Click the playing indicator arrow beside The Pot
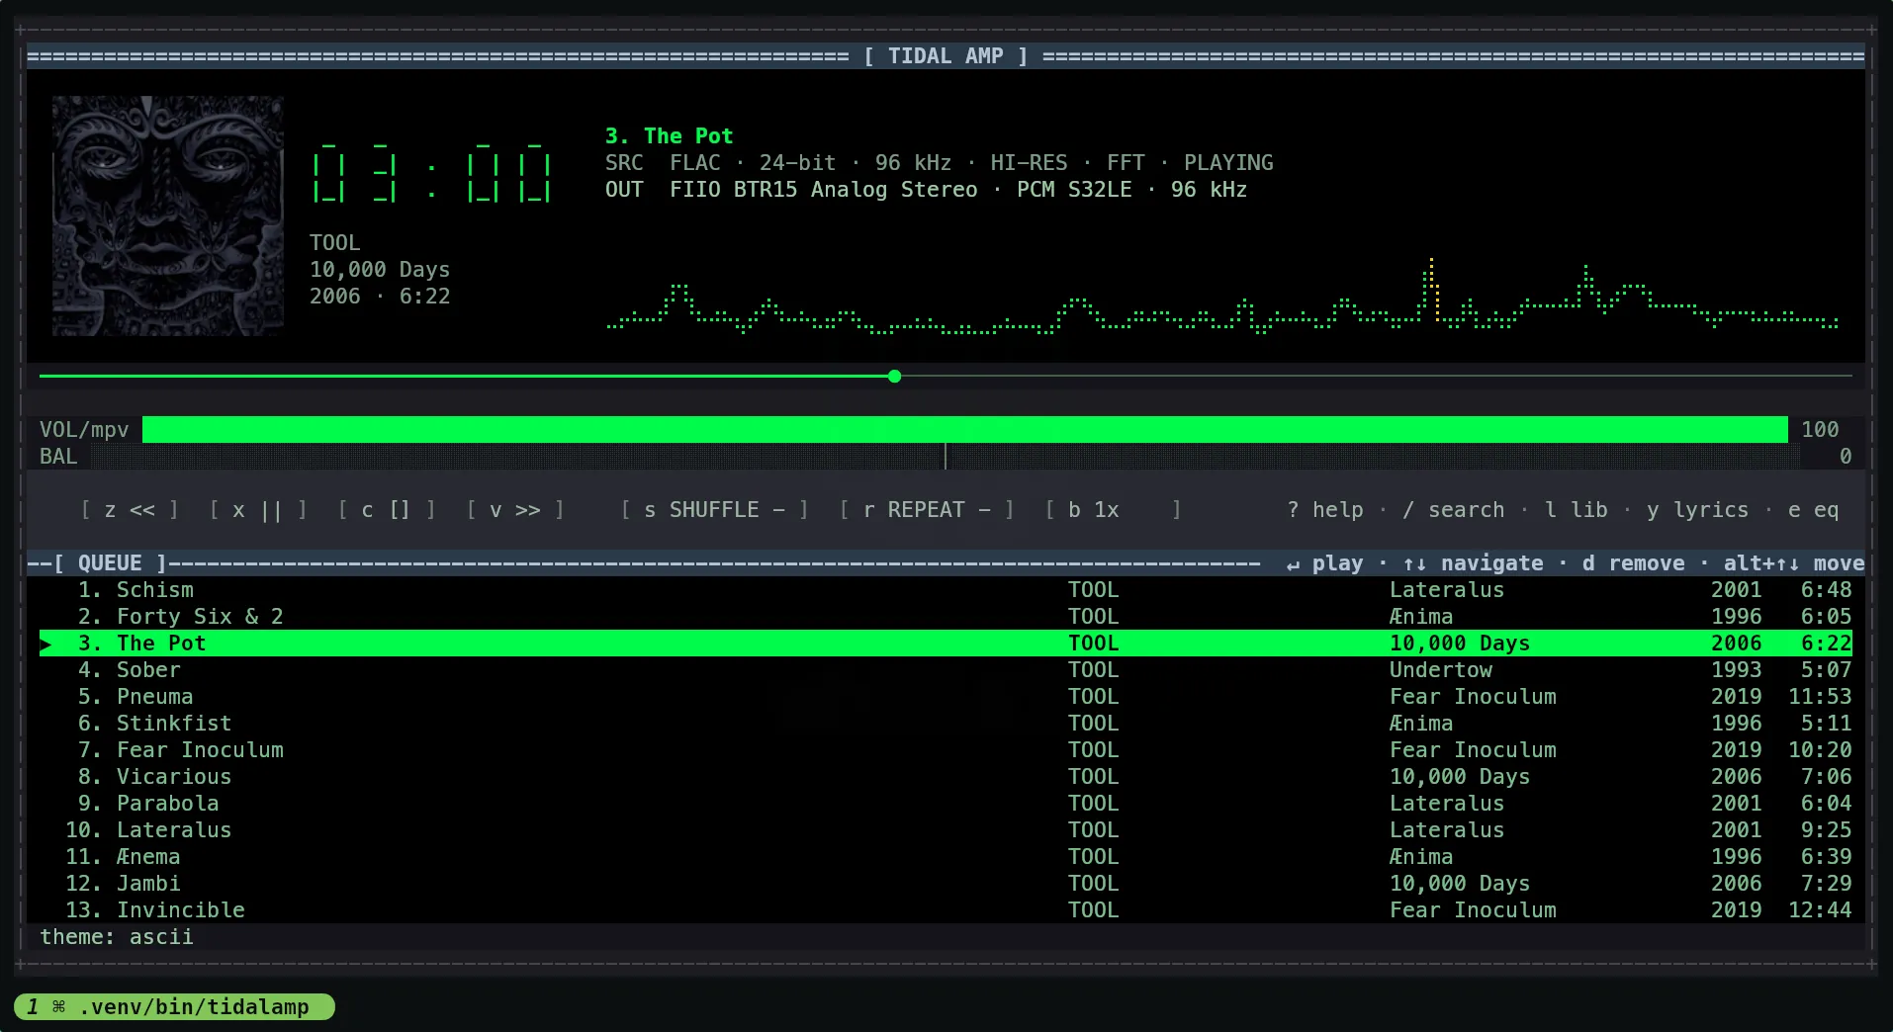Viewport: 1893px width, 1032px height. [x=45, y=644]
